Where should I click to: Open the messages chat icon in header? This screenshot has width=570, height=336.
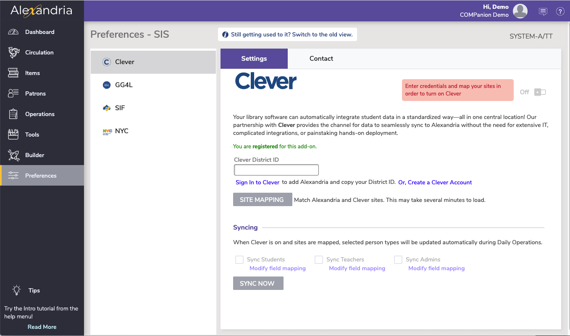tap(543, 12)
